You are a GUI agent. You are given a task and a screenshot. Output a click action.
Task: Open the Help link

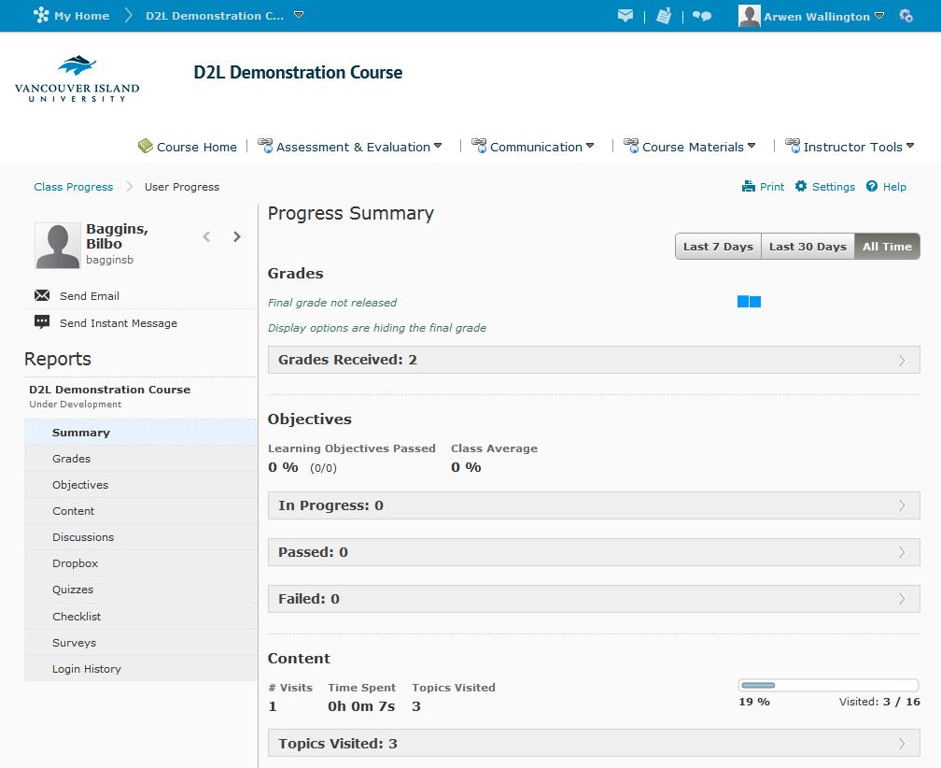point(894,187)
